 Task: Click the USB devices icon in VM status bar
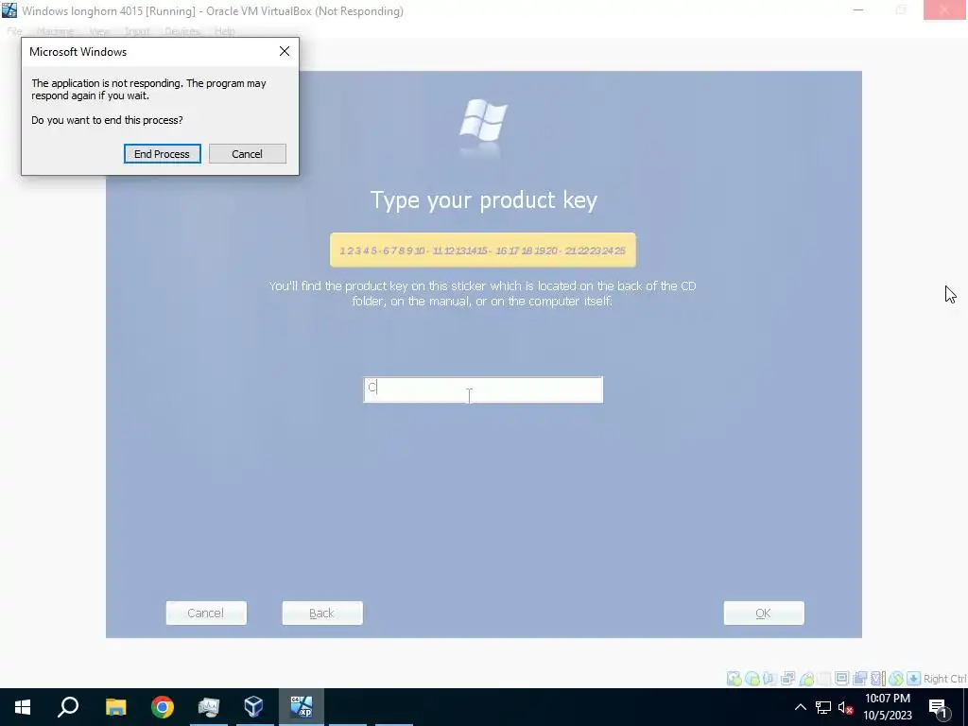click(x=806, y=679)
